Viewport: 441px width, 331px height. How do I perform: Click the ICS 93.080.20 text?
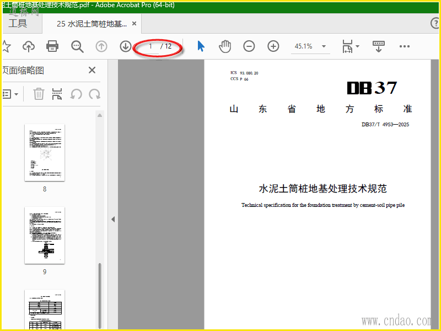click(244, 73)
